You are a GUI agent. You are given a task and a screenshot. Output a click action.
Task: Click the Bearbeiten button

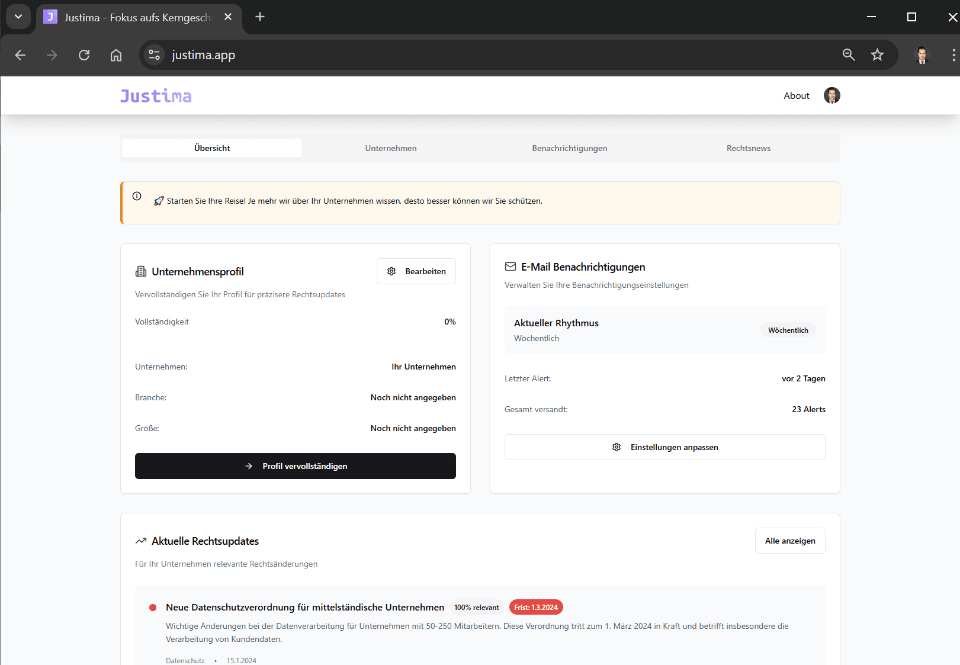[x=416, y=271]
